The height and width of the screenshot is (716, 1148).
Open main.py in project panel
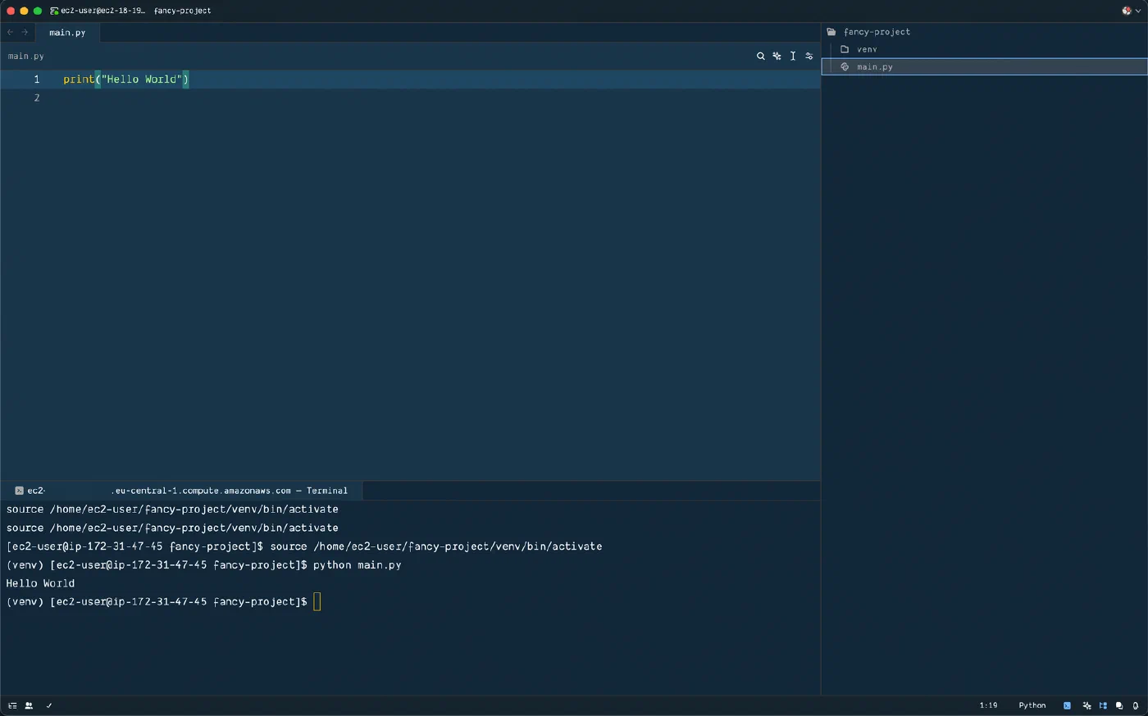(984, 66)
